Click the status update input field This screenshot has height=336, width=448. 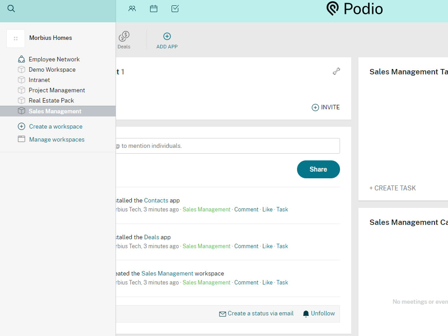click(224, 146)
